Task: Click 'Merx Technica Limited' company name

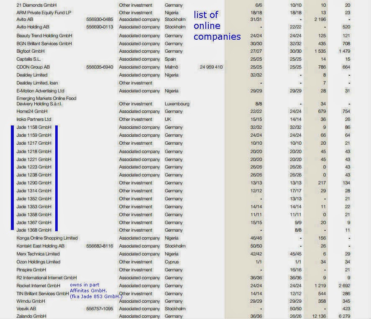Action: coord(38,254)
